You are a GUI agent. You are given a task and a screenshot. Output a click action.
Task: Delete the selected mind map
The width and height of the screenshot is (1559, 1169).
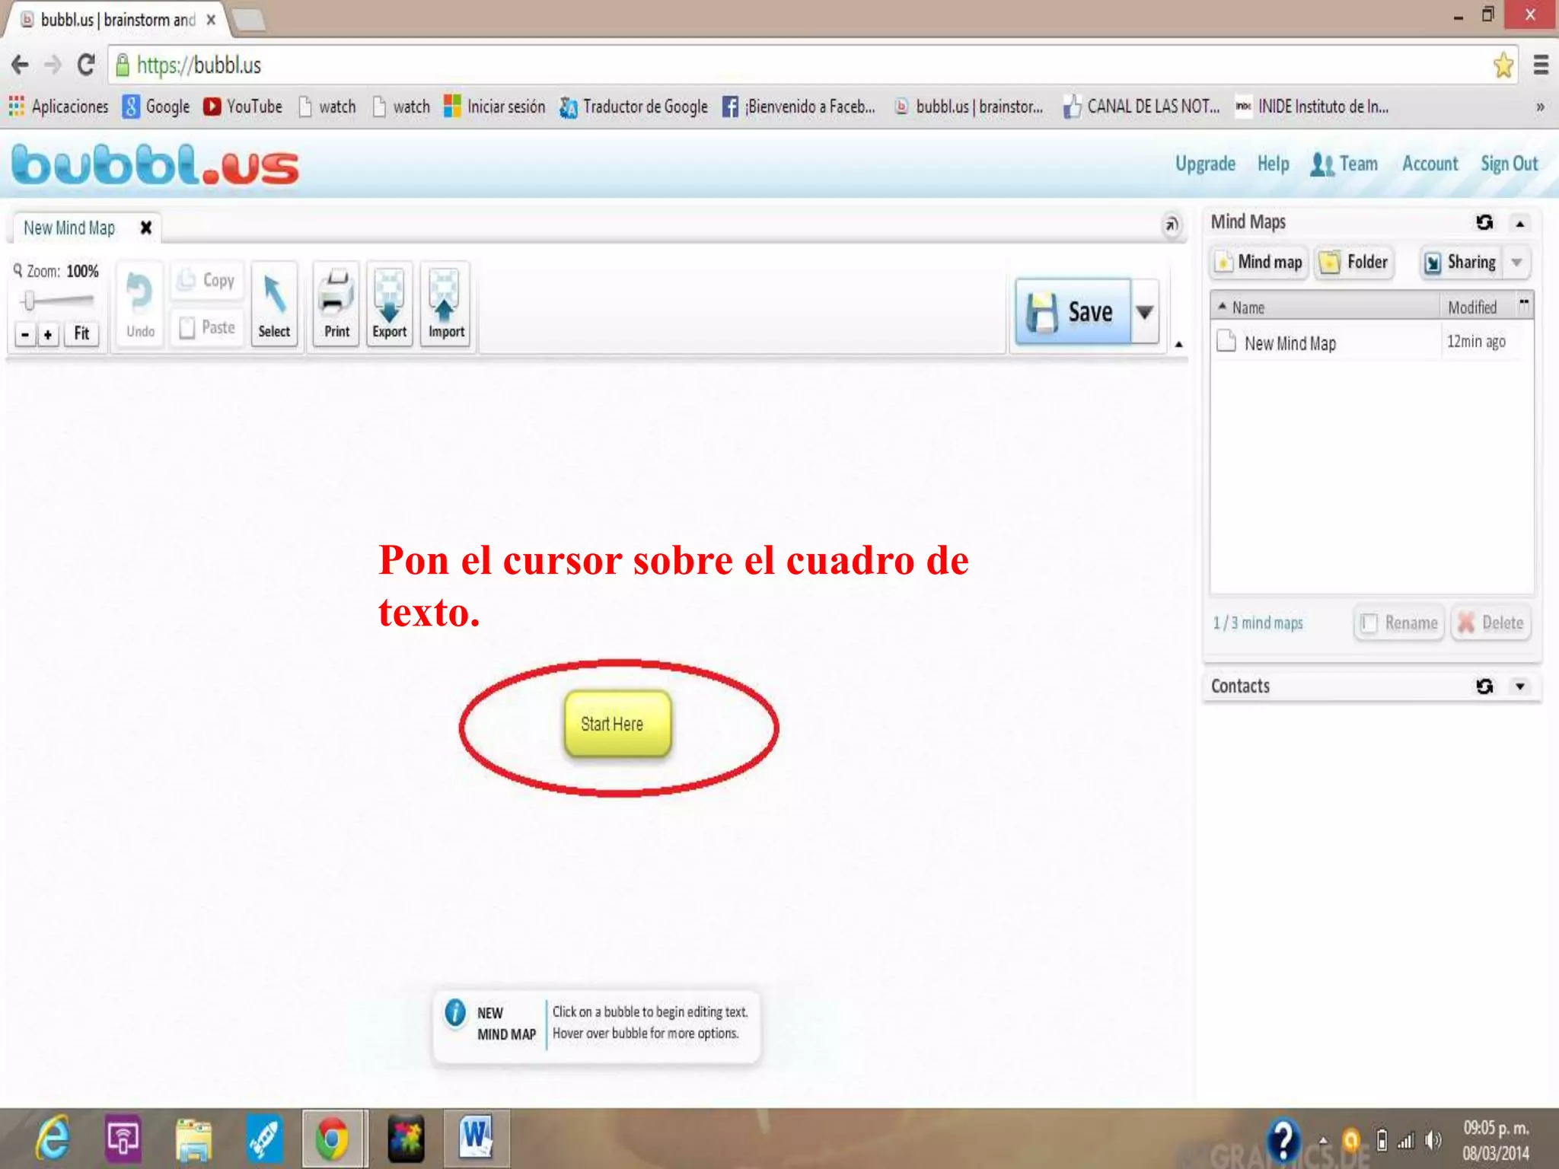pos(1490,623)
